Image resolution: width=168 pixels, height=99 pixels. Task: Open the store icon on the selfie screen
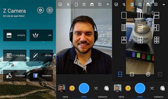pos(60,4)
